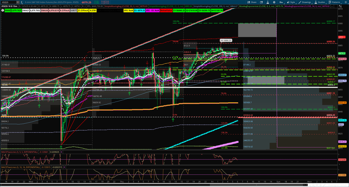Open the Studies menu
The width and height of the screenshot is (349, 187).
(x=320, y=2)
